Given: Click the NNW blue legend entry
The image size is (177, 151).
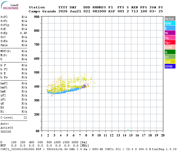Looking at the screenshot, I should (x=170, y=66).
